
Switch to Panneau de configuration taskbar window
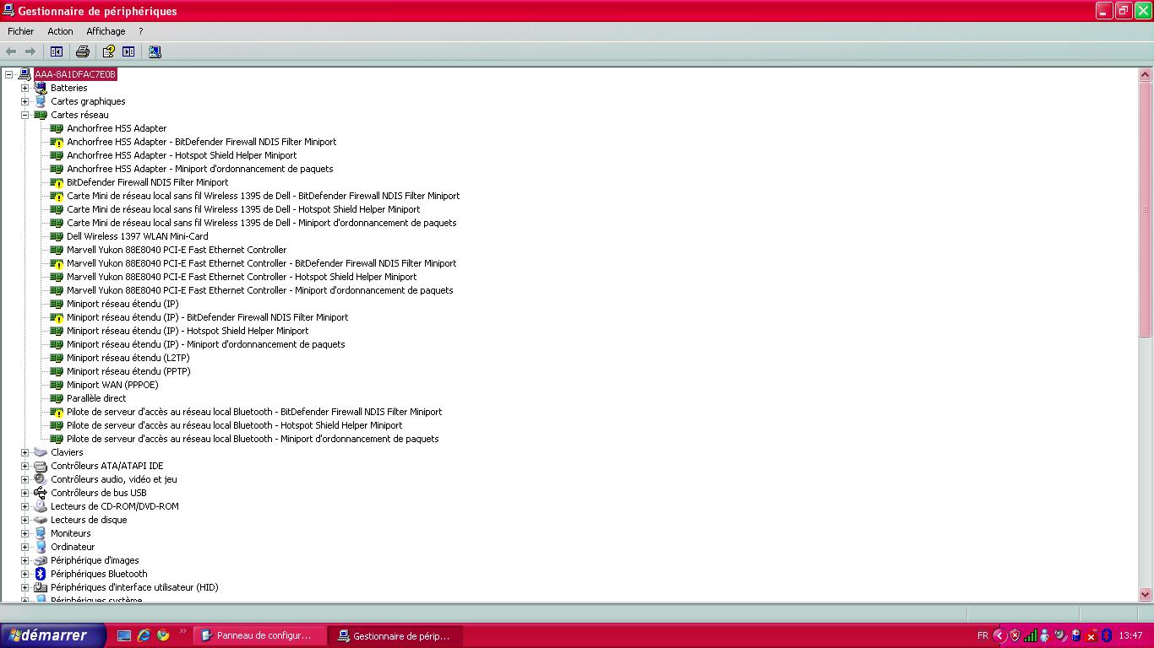[259, 635]
